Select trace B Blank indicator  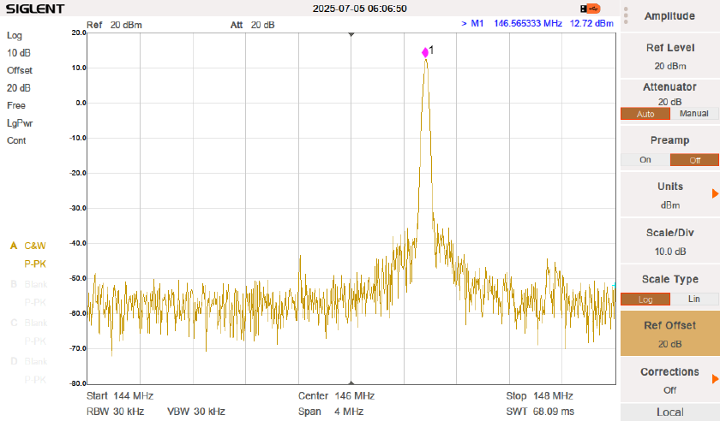(x=34, y=284)
